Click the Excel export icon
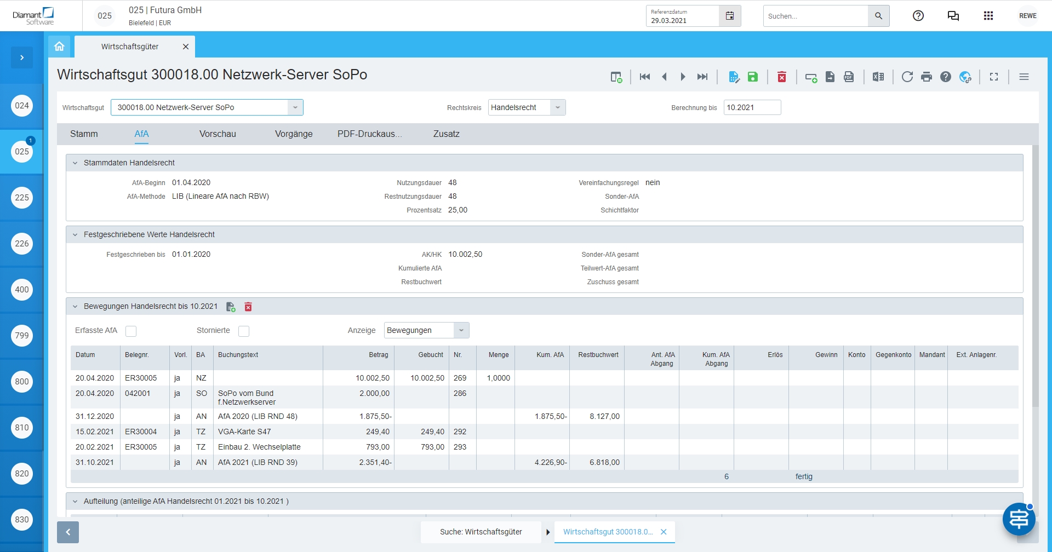 [x=878, y=77]
